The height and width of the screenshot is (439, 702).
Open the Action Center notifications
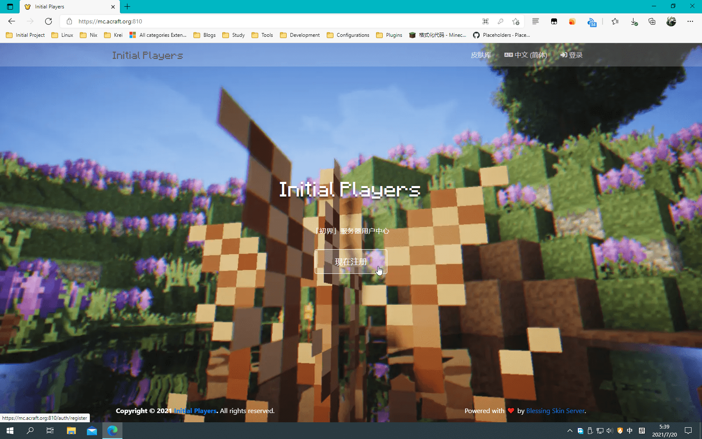(x=688, y=431)
